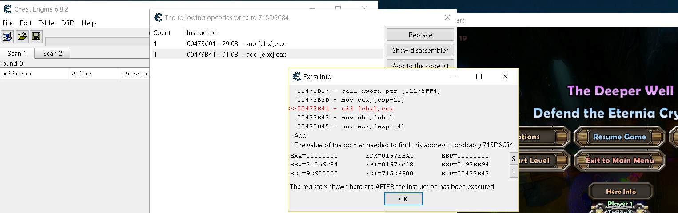Close the Extra info window
This screenshot has width=678, height=213.
click(505, 76)
